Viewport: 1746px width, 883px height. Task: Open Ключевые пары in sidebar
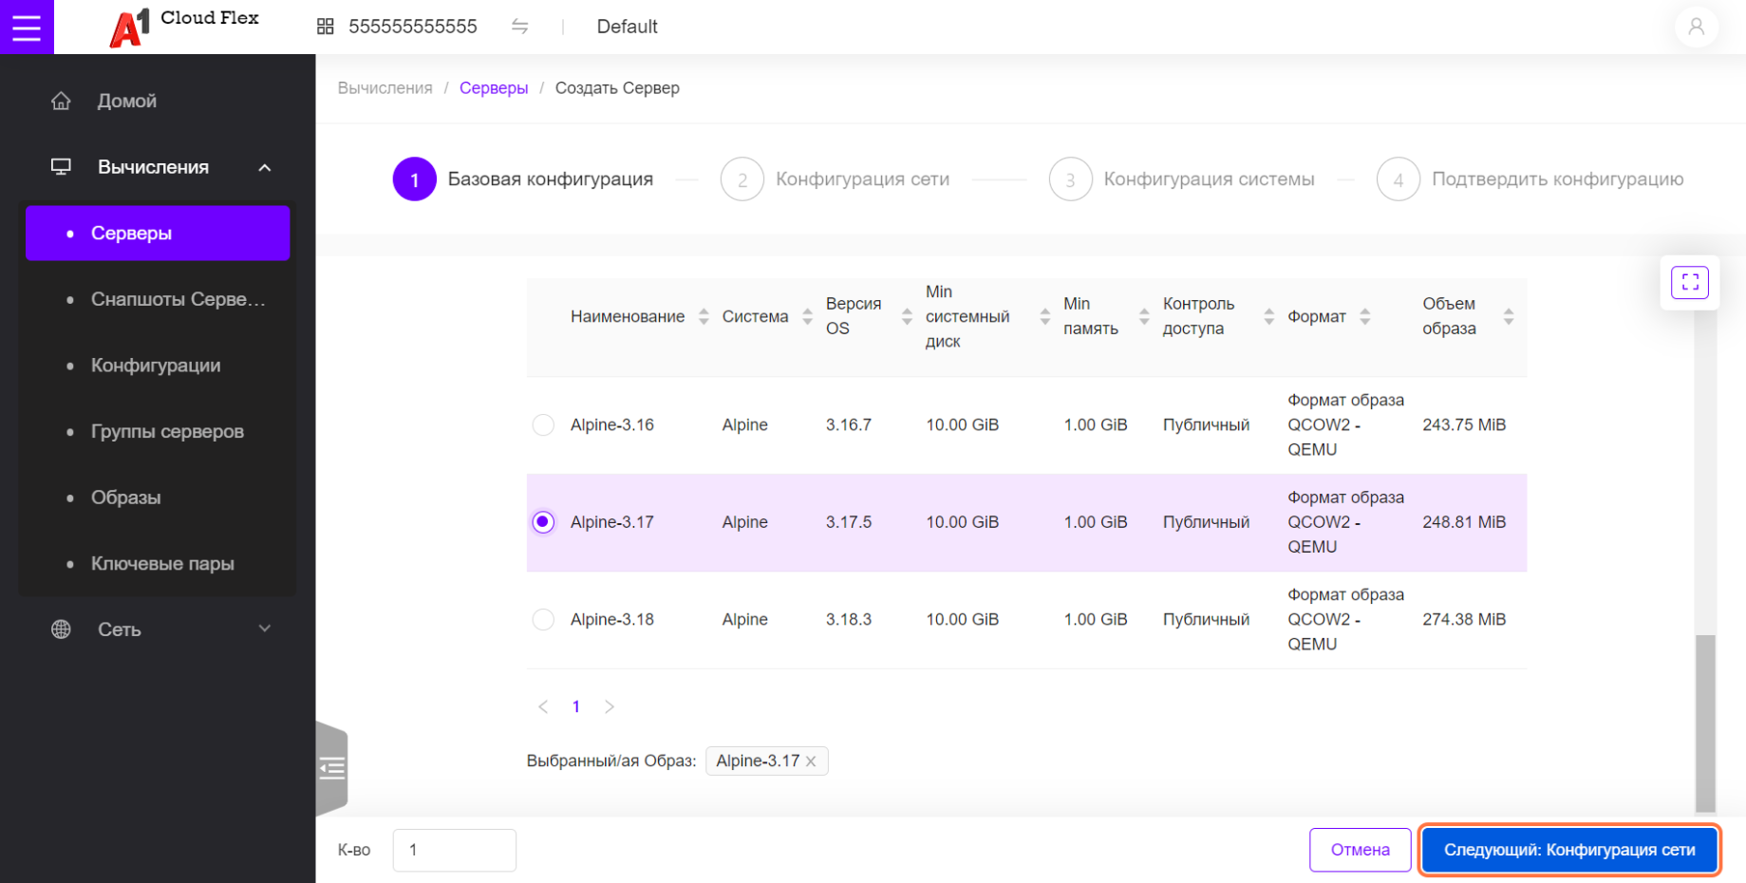(x=158, y=564)
